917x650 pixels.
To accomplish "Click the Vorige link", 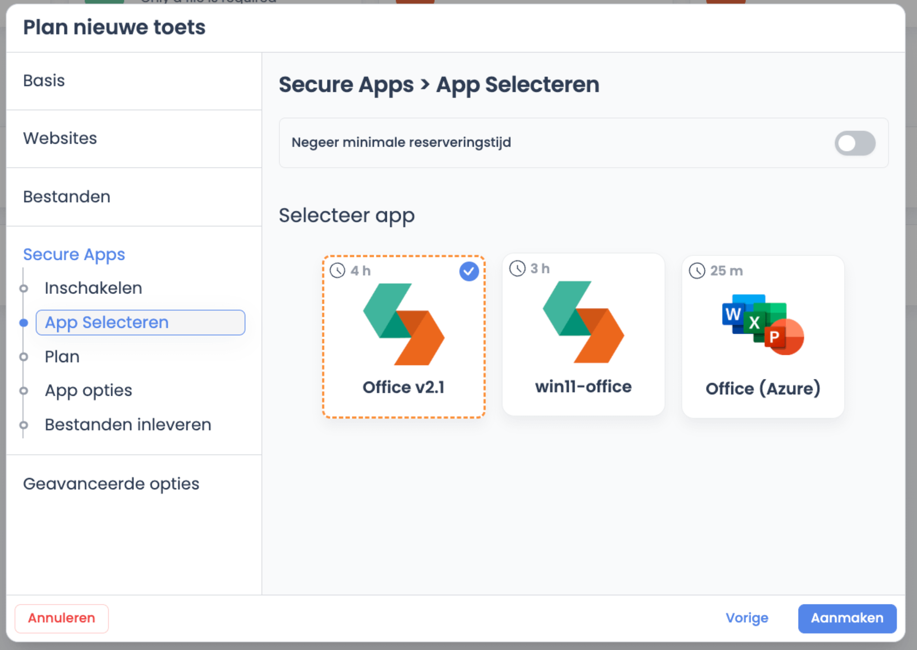I will pos(747,618).
